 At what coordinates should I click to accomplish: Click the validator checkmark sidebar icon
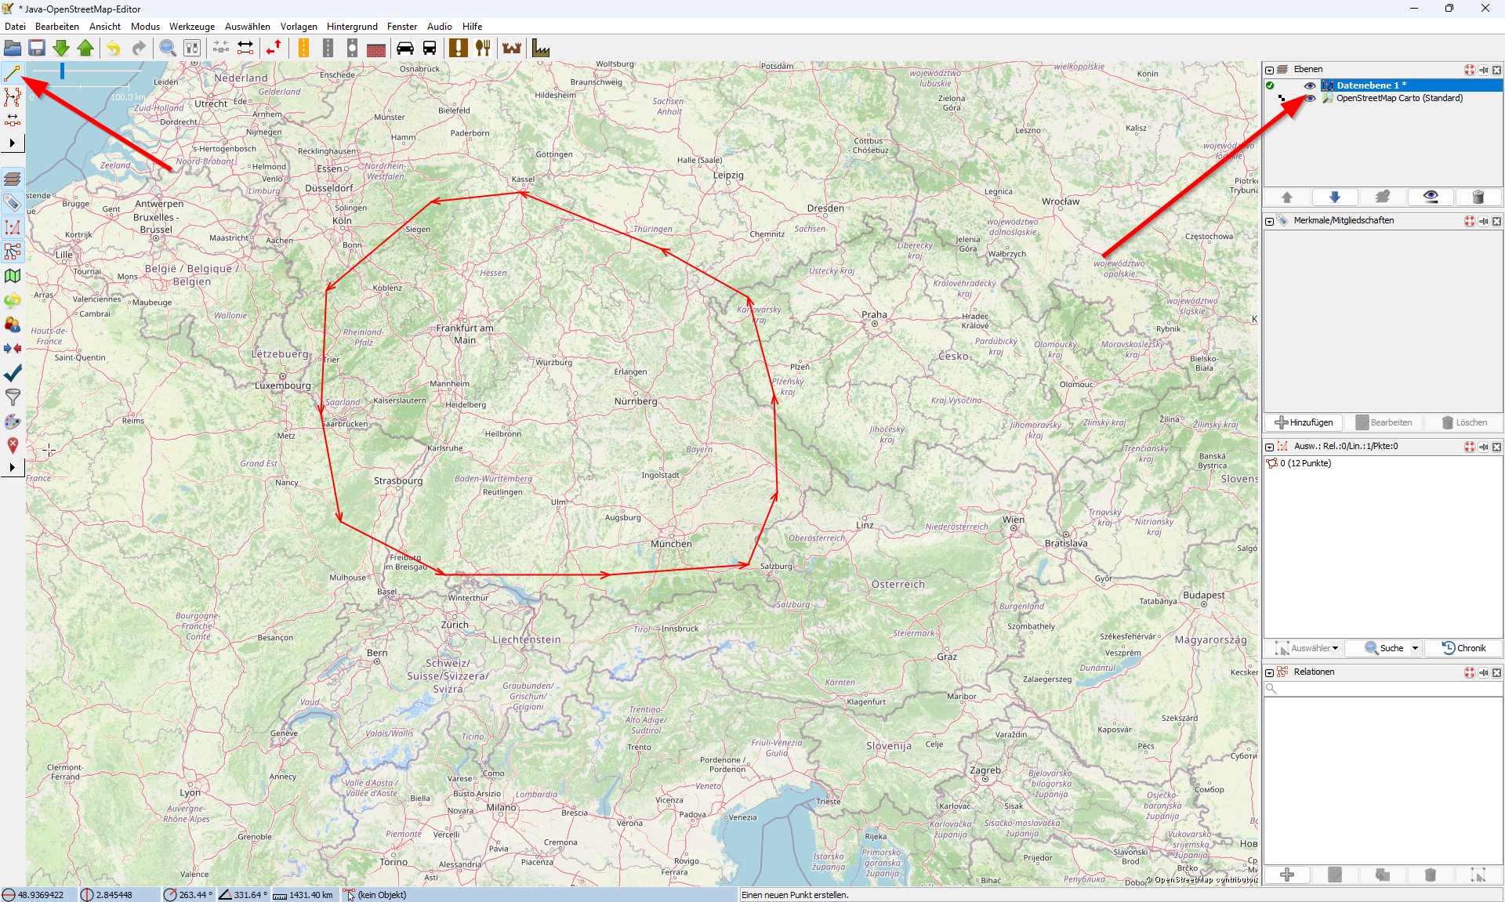tap(13, 373)
